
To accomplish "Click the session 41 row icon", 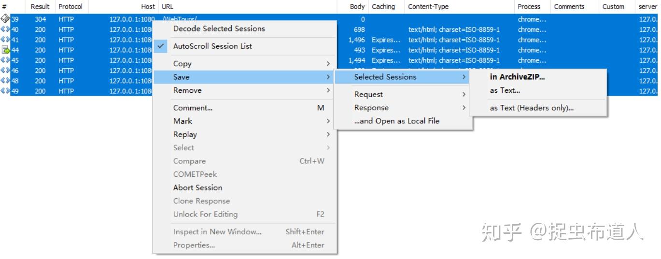I will click(5, 40).
